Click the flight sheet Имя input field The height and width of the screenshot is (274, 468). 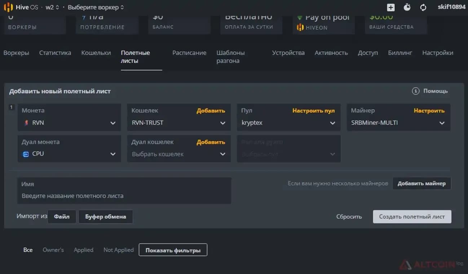(x=124, y=190)
